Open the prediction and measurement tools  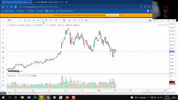(3, 47)
